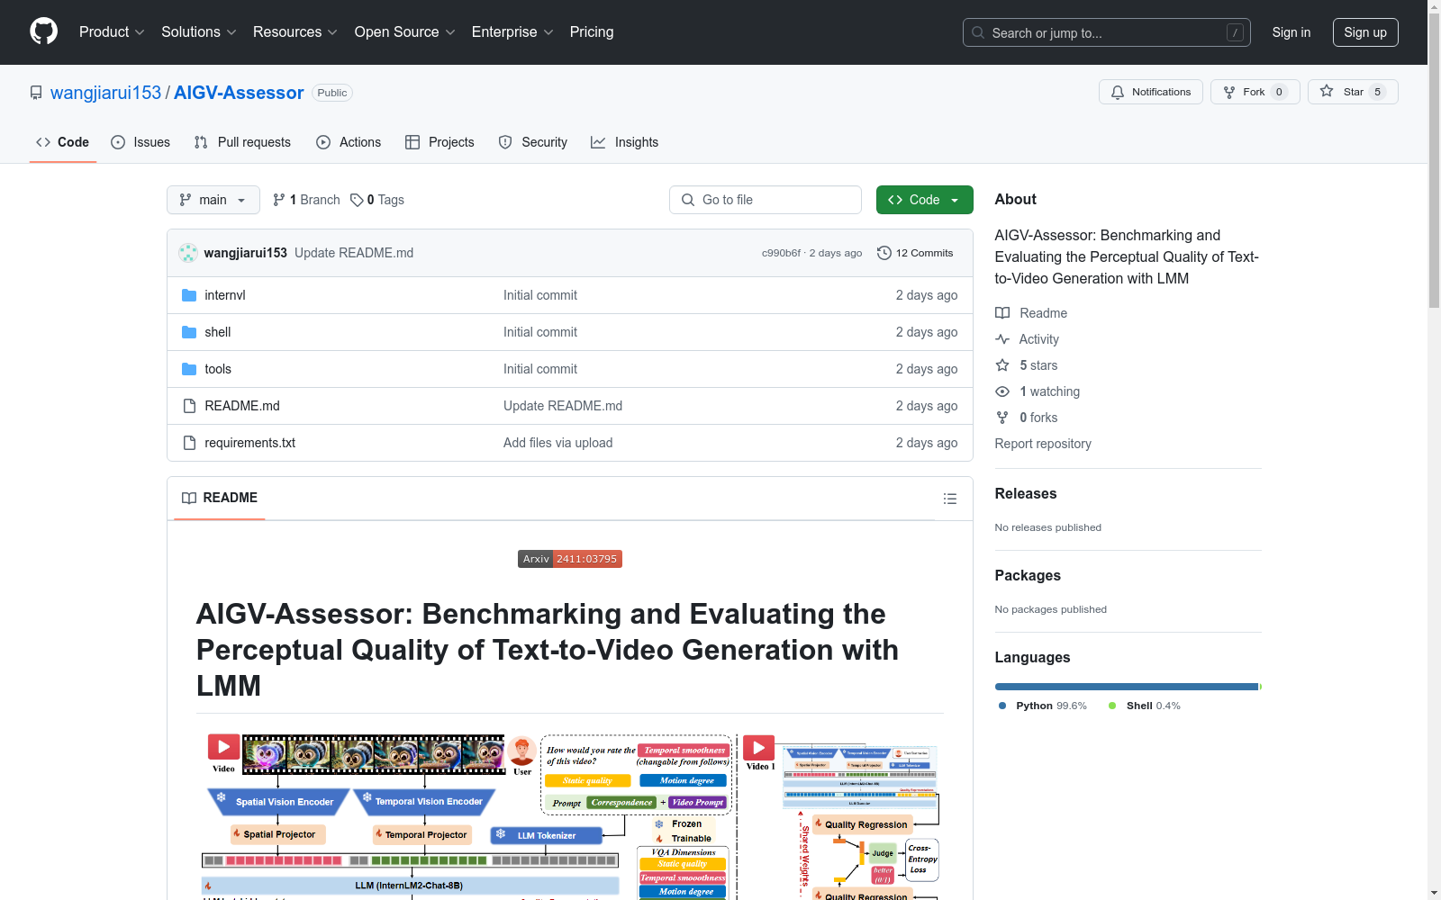
Task: Expand the Enterprise menu
Action: tap(512, 31)
